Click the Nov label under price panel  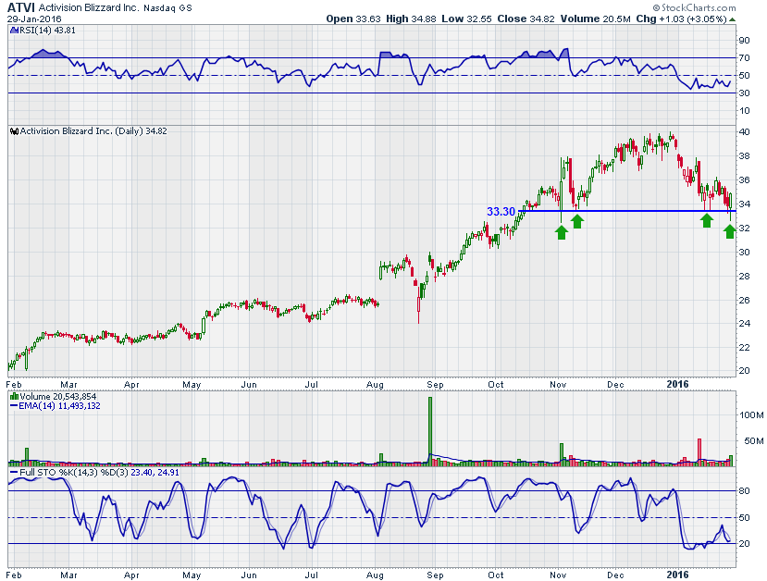click(x=558, y=384)
